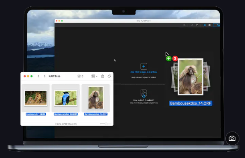
Task: Click the sample files download icon
Action: point(144,93)
